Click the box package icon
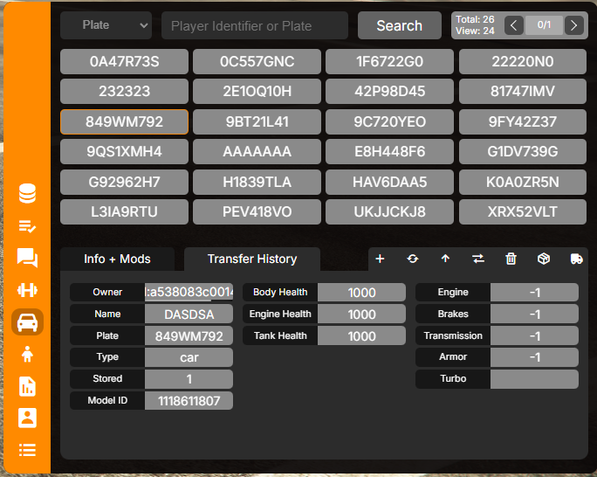Viewport: 597px width, 477px height. 544,259
